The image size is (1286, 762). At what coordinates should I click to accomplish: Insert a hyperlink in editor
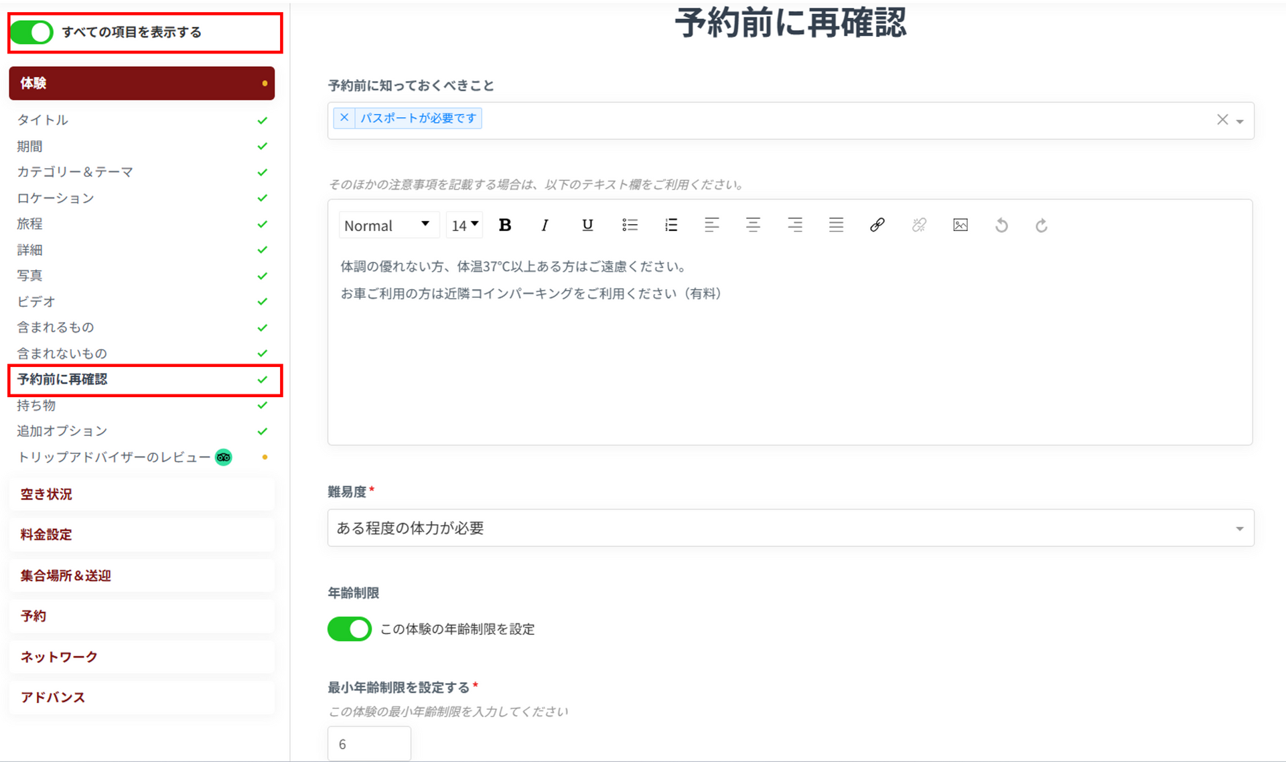[877, 226]
